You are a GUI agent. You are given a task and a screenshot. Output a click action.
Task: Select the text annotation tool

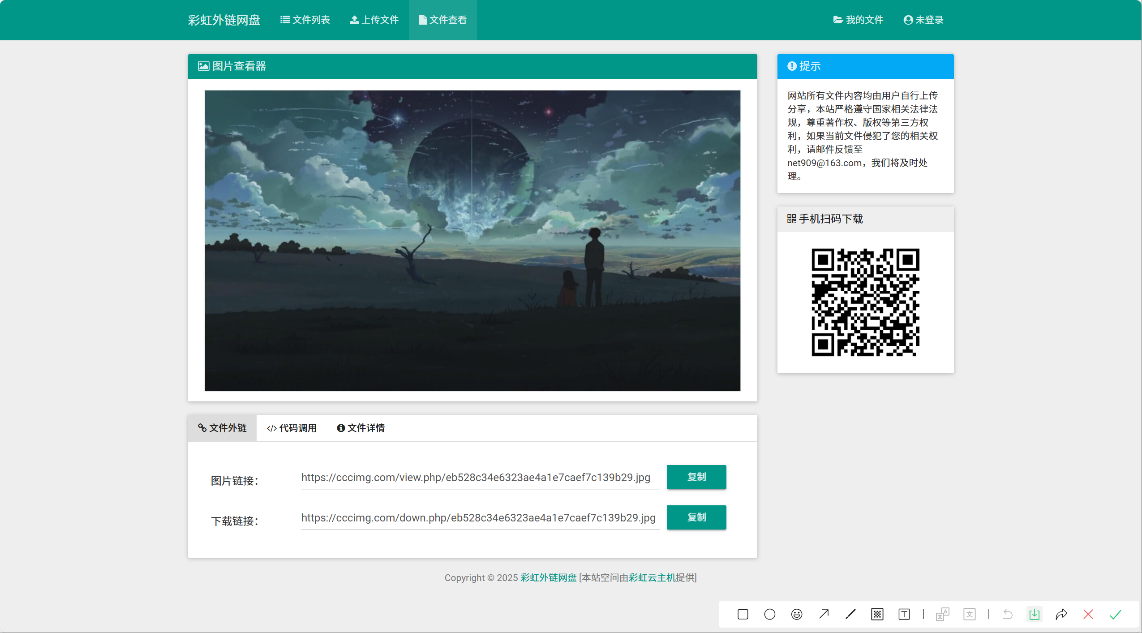click(x=904, y=614)
